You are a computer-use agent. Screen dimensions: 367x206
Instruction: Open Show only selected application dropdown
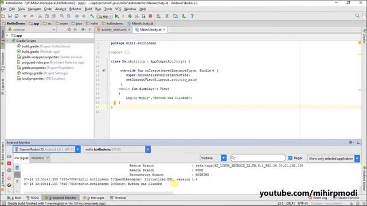(x=334, y=159)
